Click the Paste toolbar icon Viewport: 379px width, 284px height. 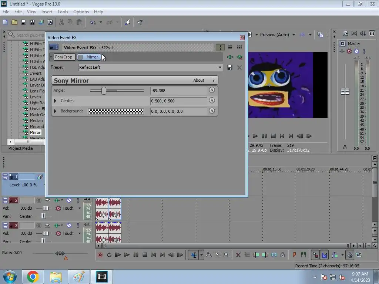79,23
